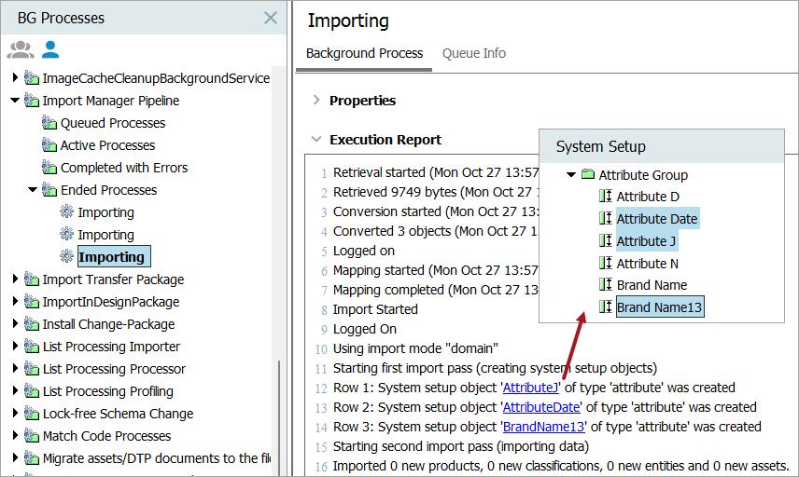Collapse the Execution Report section
This screenshot has width=799, height=477.
point(316,139)
